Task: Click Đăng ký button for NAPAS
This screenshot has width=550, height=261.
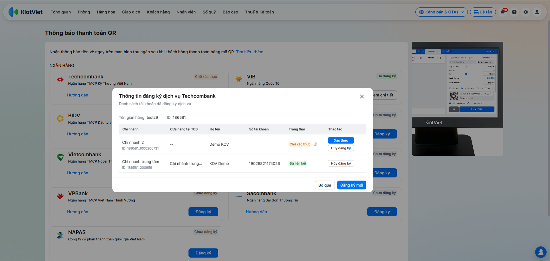Action: 203,253
